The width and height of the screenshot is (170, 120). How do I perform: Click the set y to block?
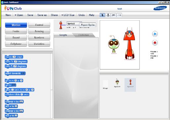[11, 115]
